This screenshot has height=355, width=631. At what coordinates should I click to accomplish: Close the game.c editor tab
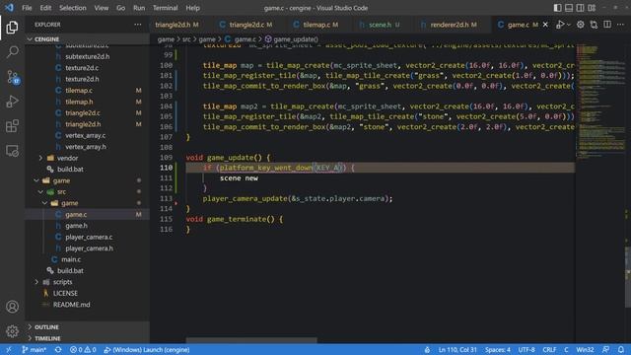545,25
